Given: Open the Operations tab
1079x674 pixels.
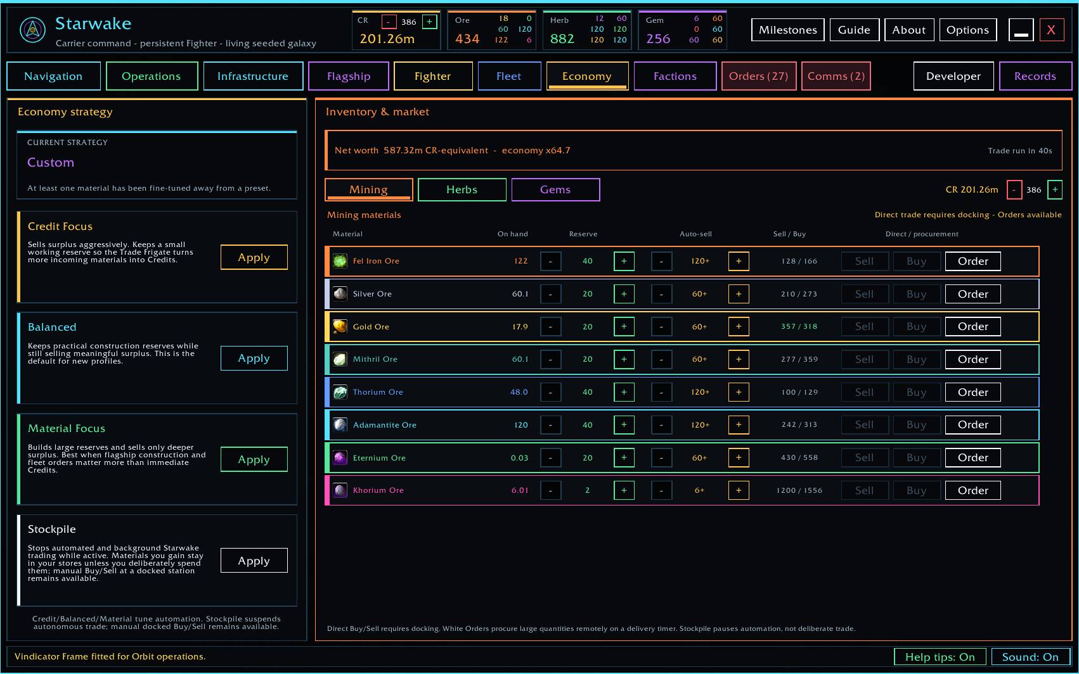Looking at the screenshot, I should pos(152,76).
